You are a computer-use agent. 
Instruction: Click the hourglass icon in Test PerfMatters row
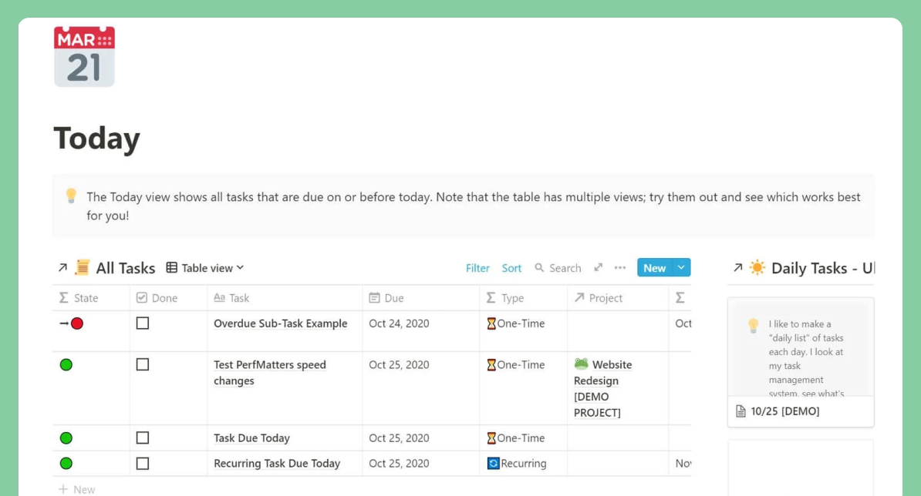click(x=491, y=364)
